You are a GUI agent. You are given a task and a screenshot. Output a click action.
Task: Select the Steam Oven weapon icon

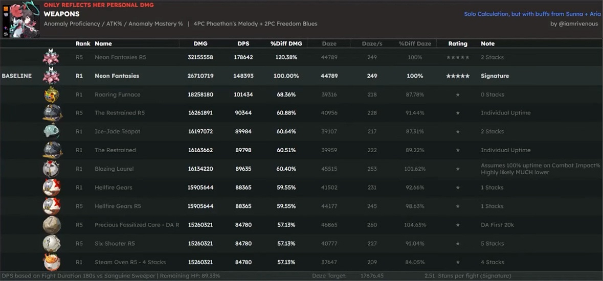pos(51,262)
